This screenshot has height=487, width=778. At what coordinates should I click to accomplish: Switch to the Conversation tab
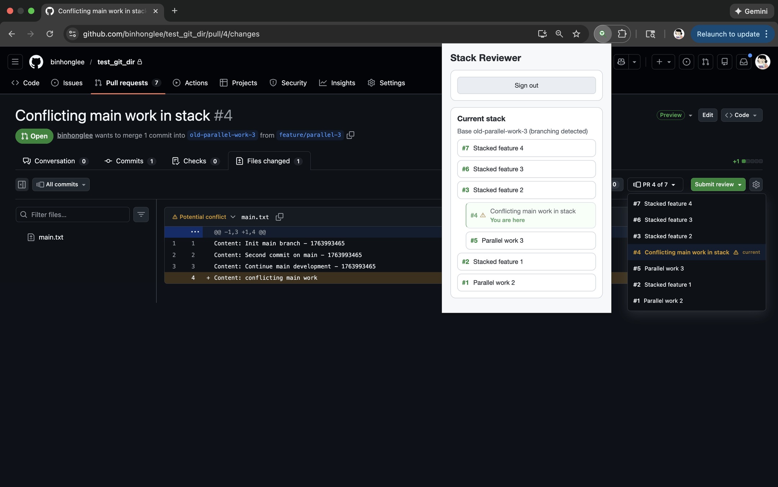point(54,161)
